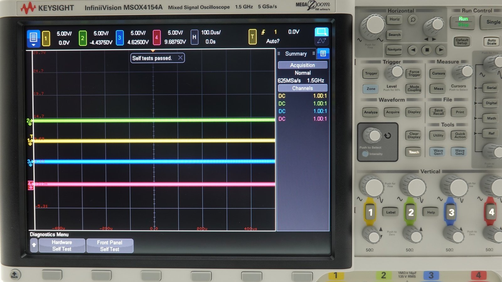Click the Analyze key
The image size is (502, 282).
click(371, 112)
